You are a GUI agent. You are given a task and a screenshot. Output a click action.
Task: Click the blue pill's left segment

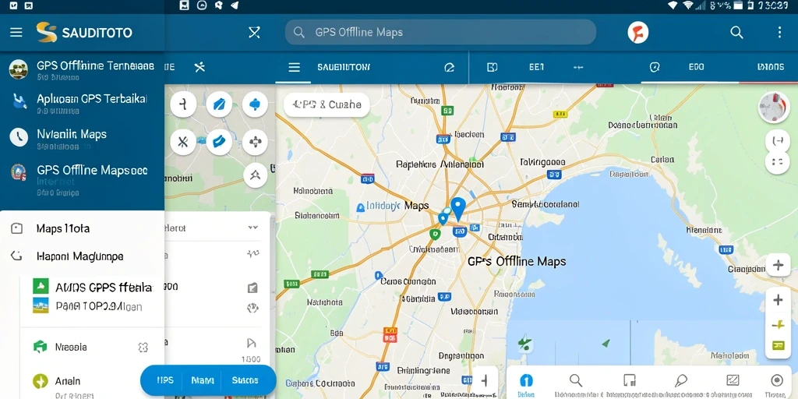point(165,380)
